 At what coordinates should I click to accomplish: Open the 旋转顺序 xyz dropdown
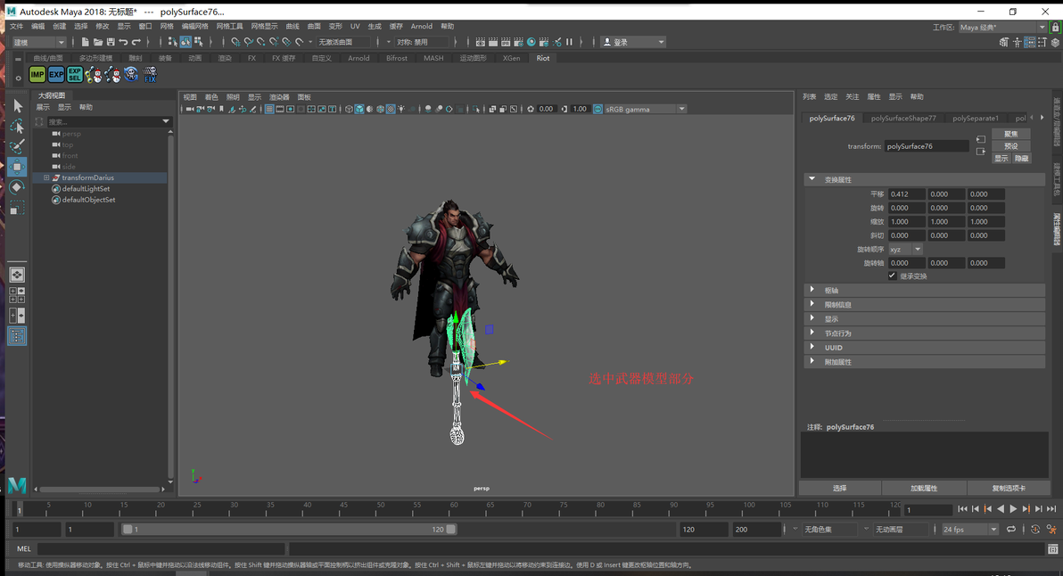(x=905, y=250)
